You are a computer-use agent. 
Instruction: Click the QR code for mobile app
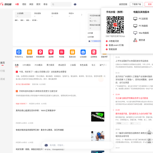coord(115,25)
